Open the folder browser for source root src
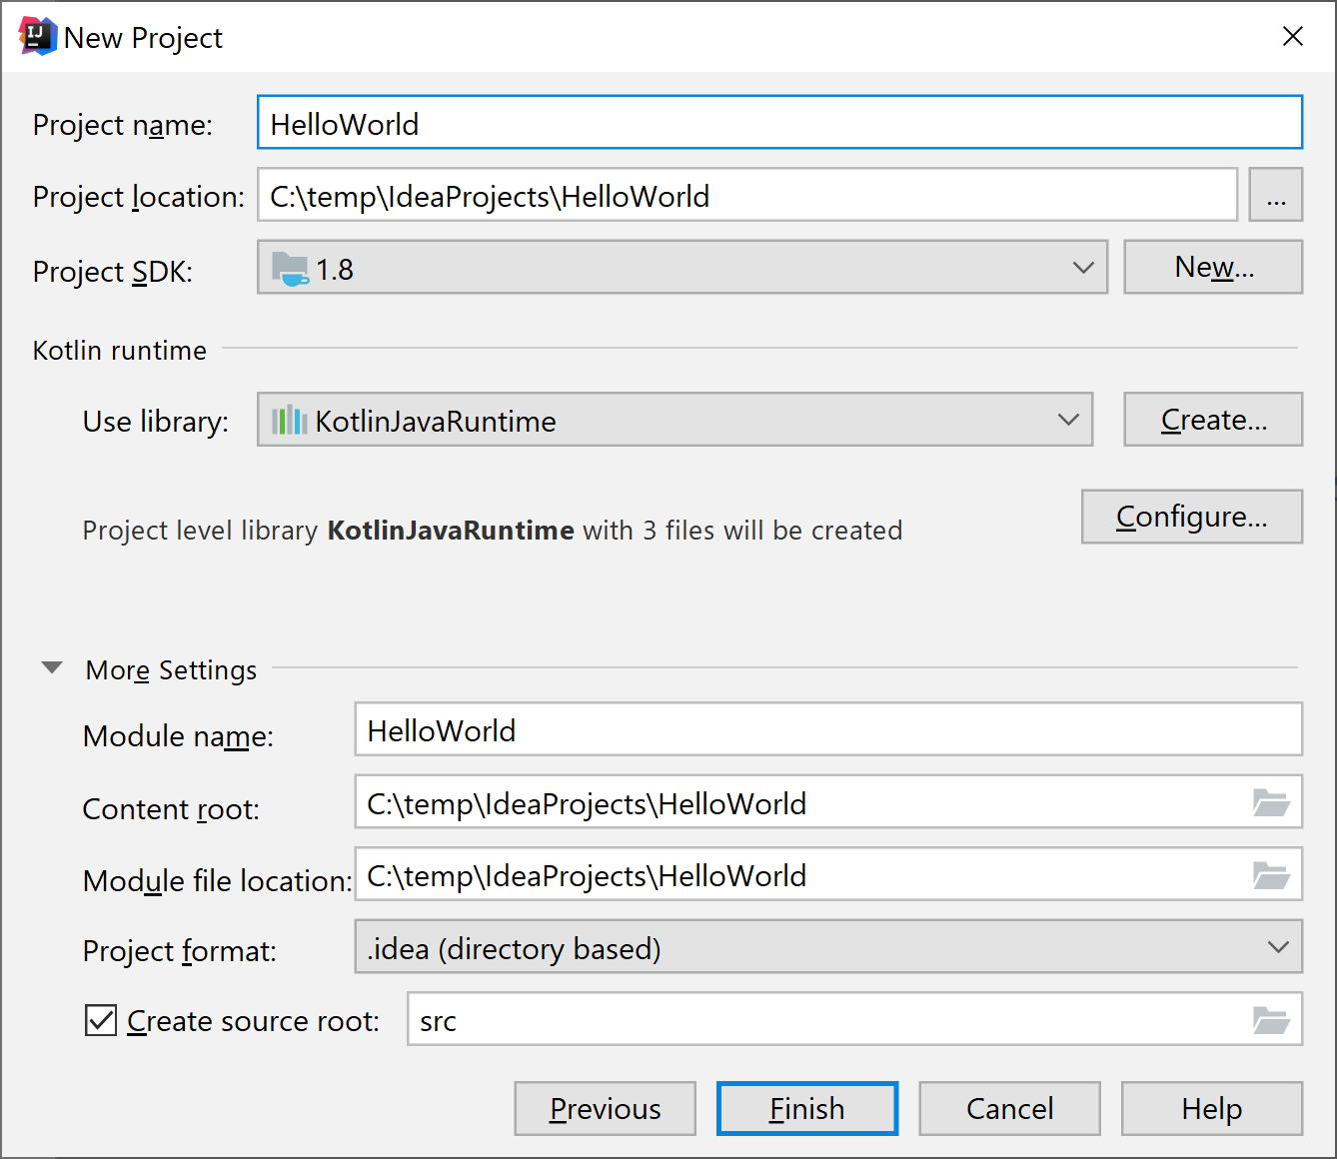Viewport: 1337px width, 1159px height. point(1270,1018)
